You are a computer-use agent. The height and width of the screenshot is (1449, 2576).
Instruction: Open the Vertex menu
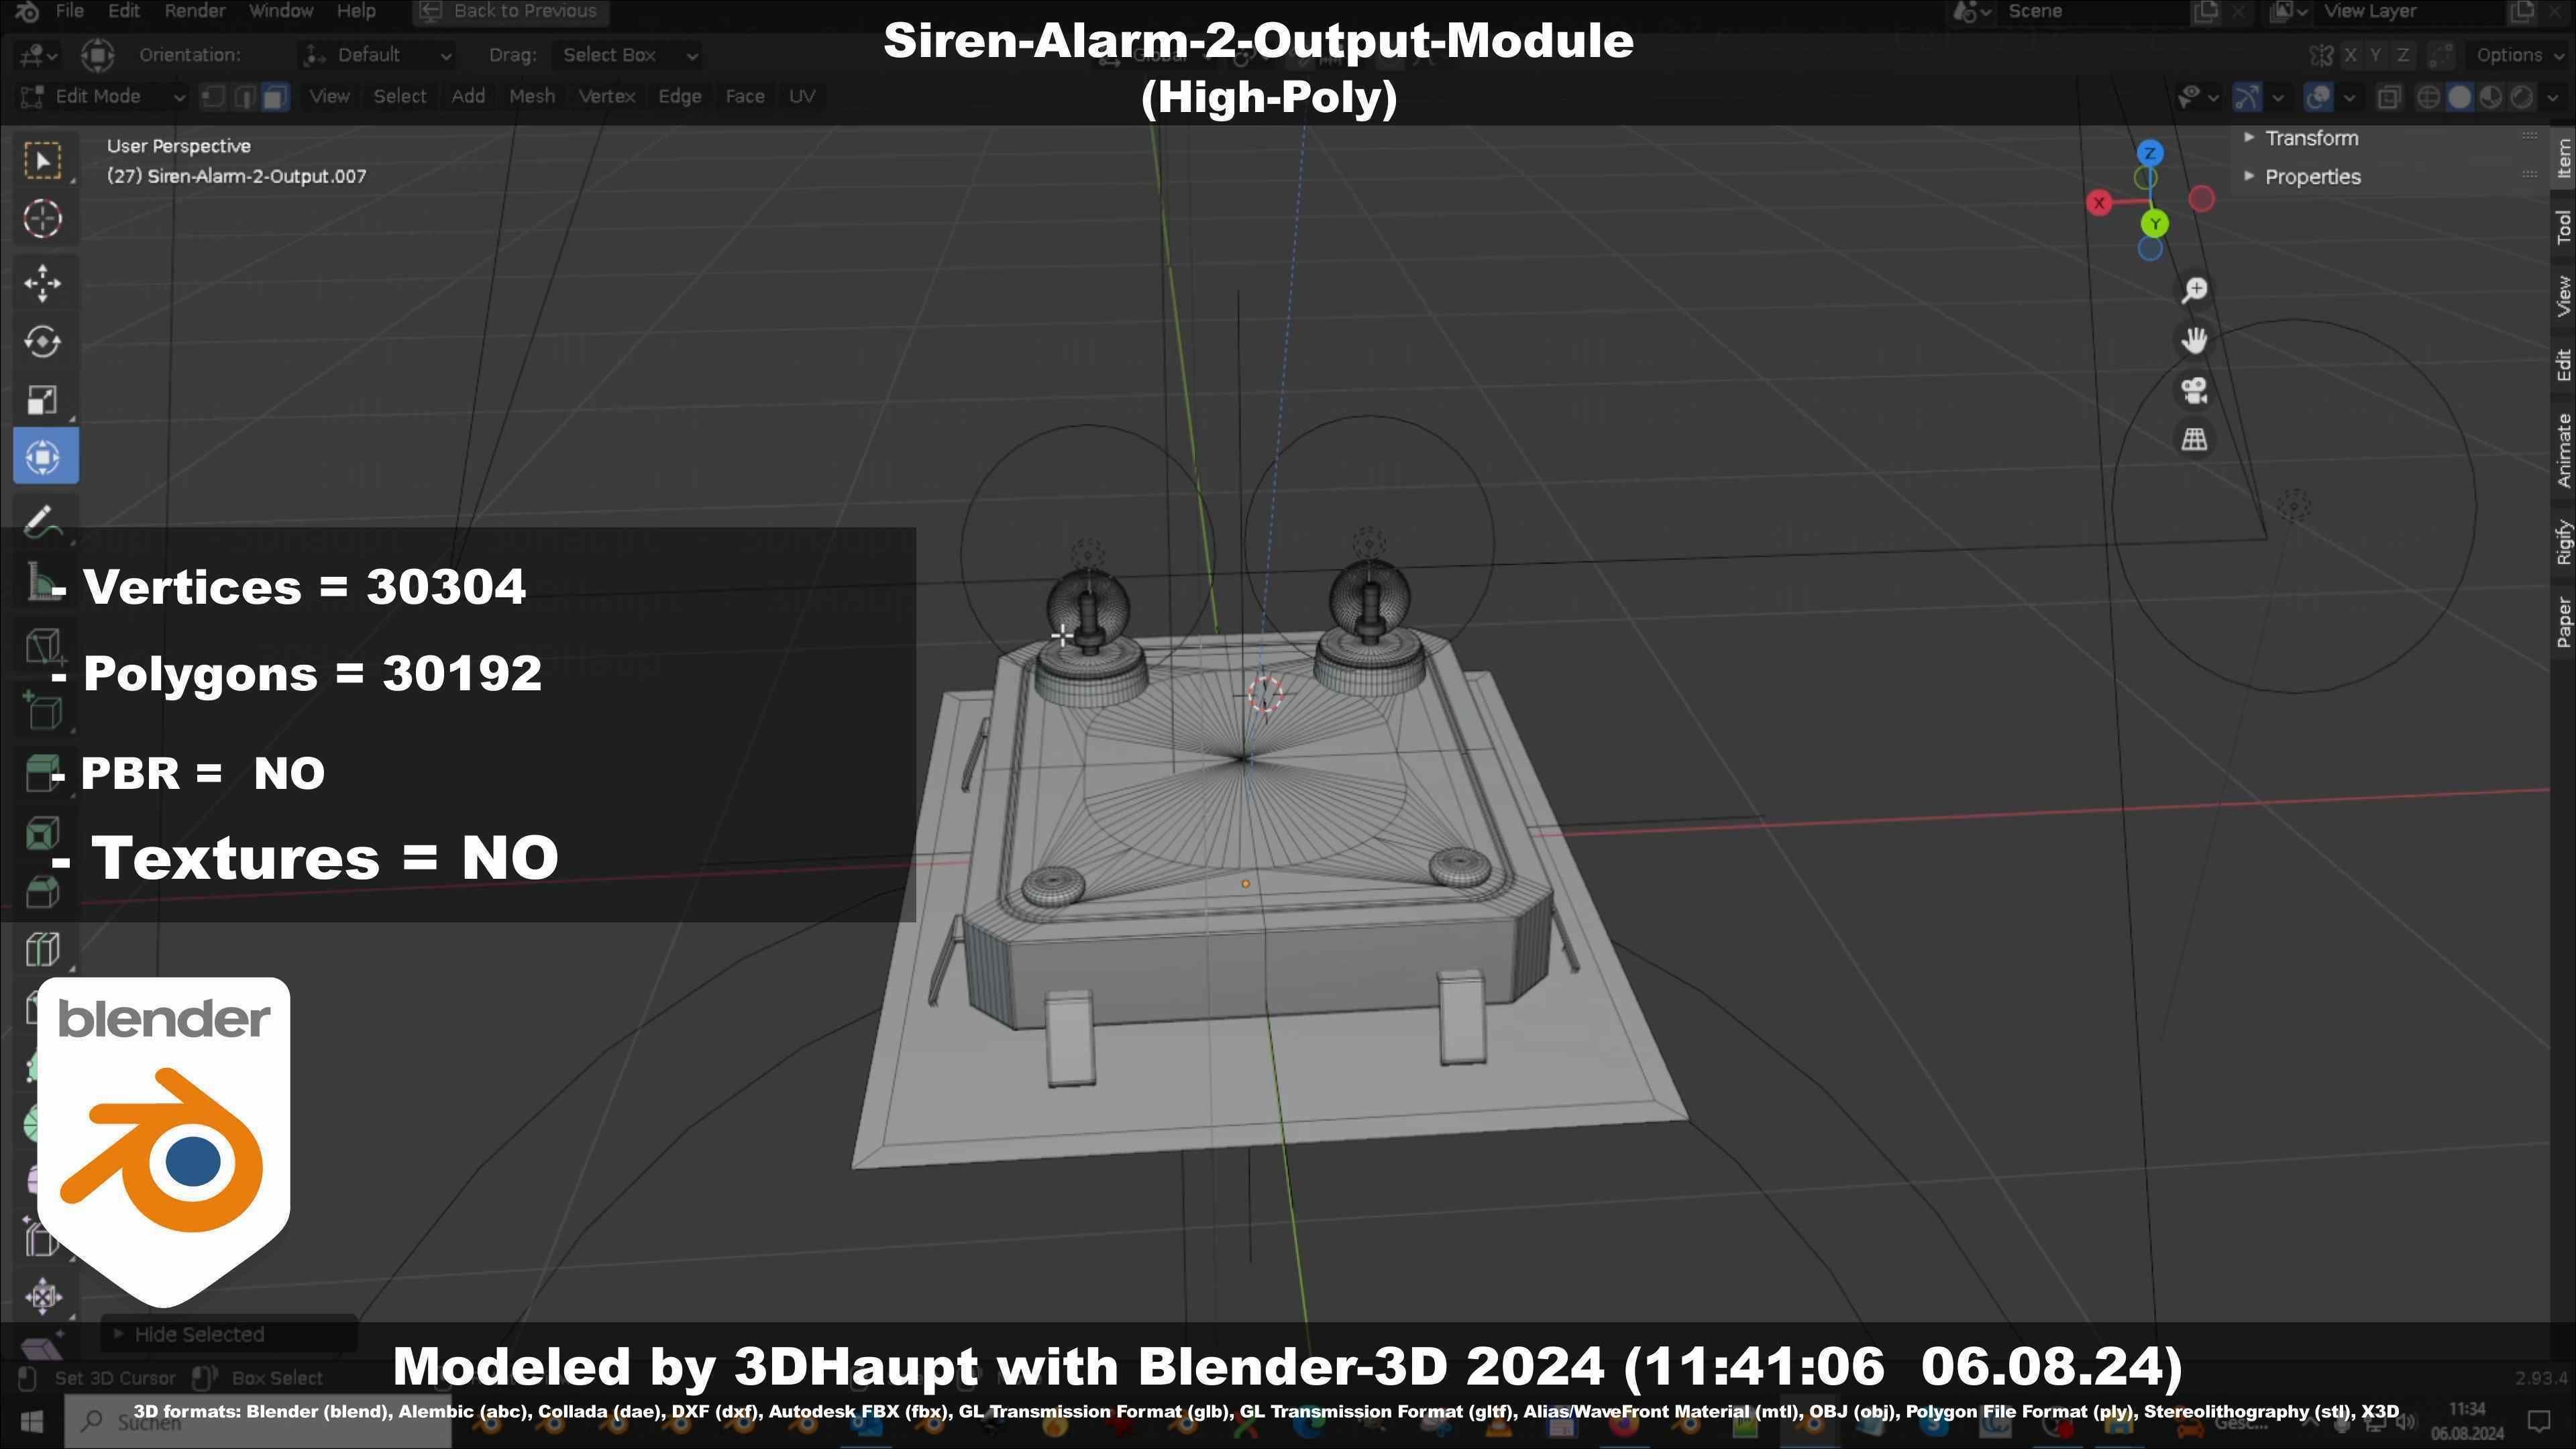(x=607, y=97)
